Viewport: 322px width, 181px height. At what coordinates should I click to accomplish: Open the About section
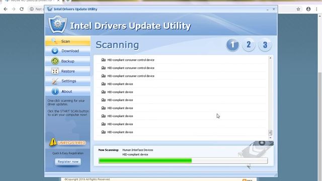point(67,92)
